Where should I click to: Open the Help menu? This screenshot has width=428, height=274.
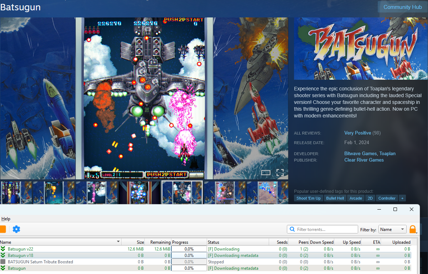pos(6,219)
